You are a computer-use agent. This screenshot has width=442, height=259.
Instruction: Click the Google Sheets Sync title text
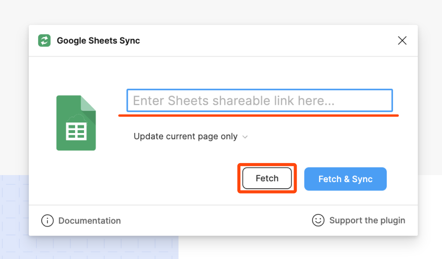pyautogui.click(x=98, y=41)
